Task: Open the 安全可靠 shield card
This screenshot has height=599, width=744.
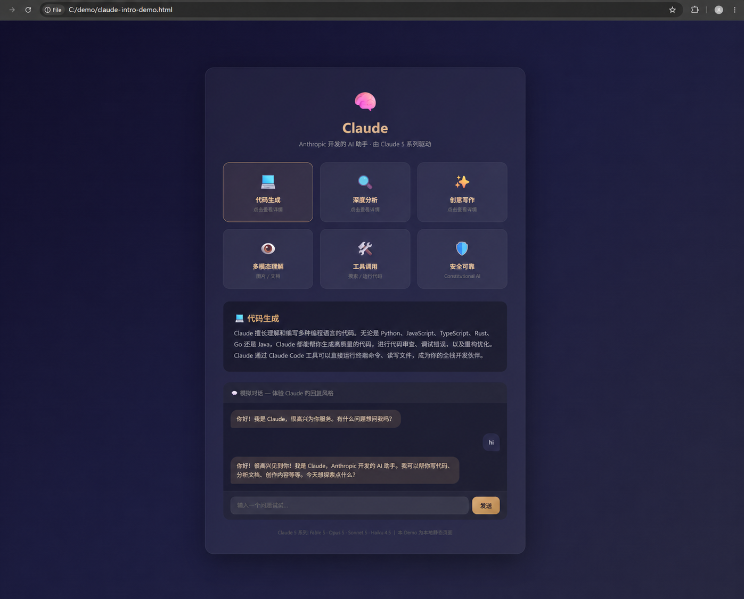Action: (462, 259)
